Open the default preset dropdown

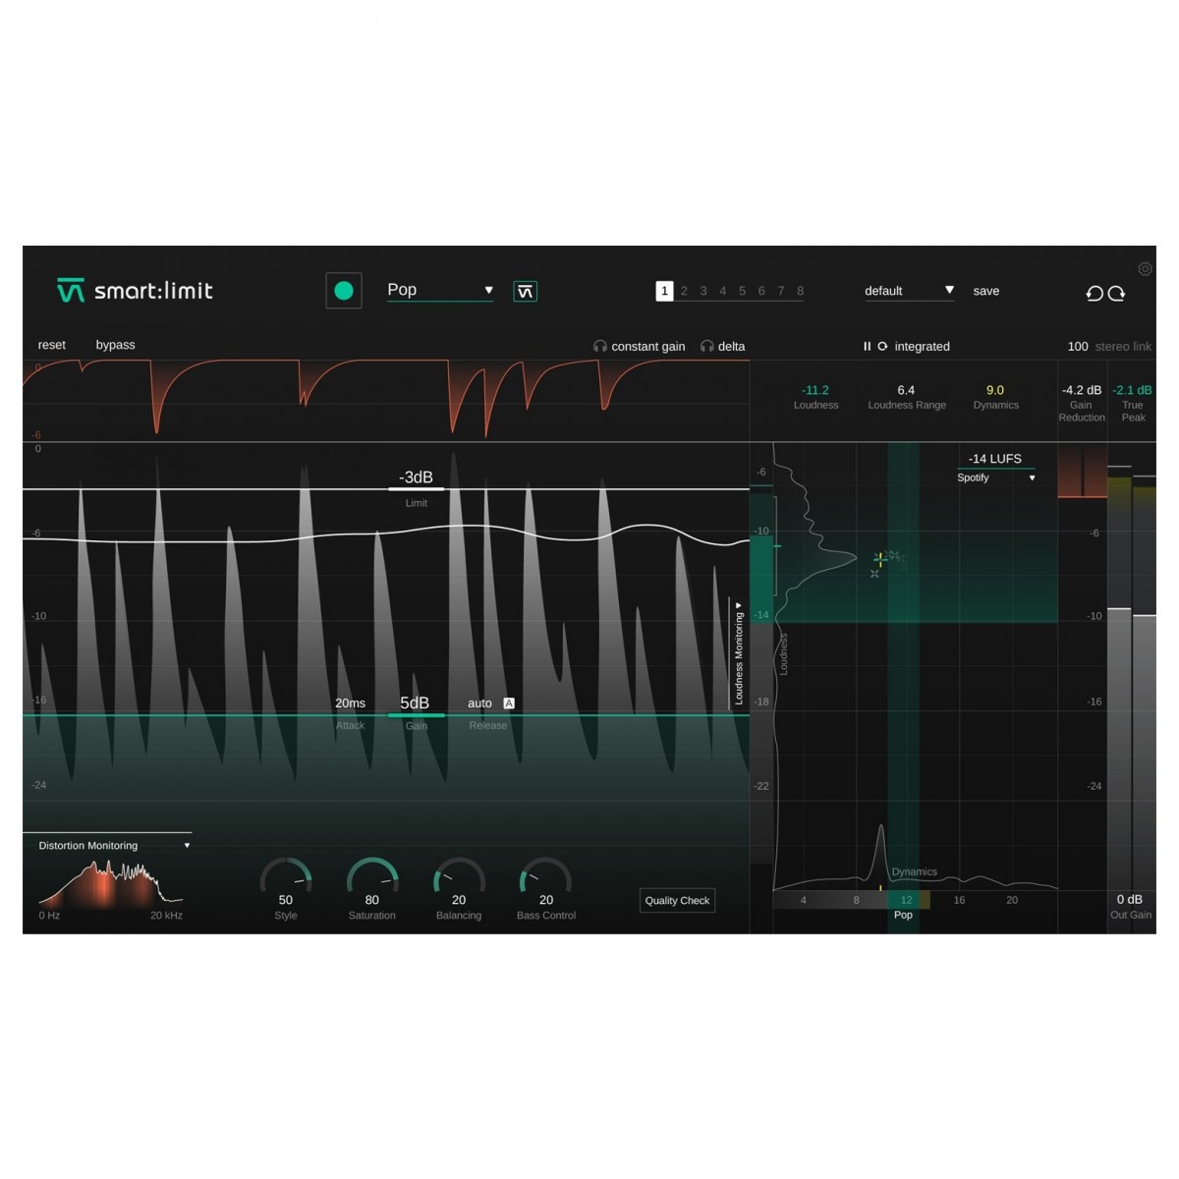[908, 291]
